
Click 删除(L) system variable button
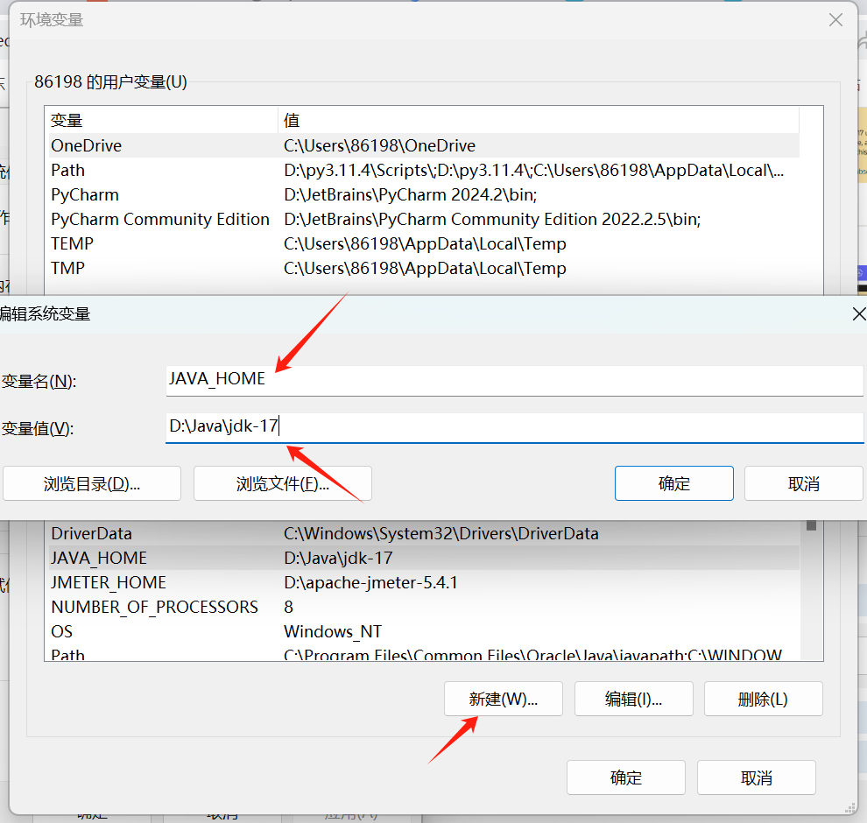763,700
